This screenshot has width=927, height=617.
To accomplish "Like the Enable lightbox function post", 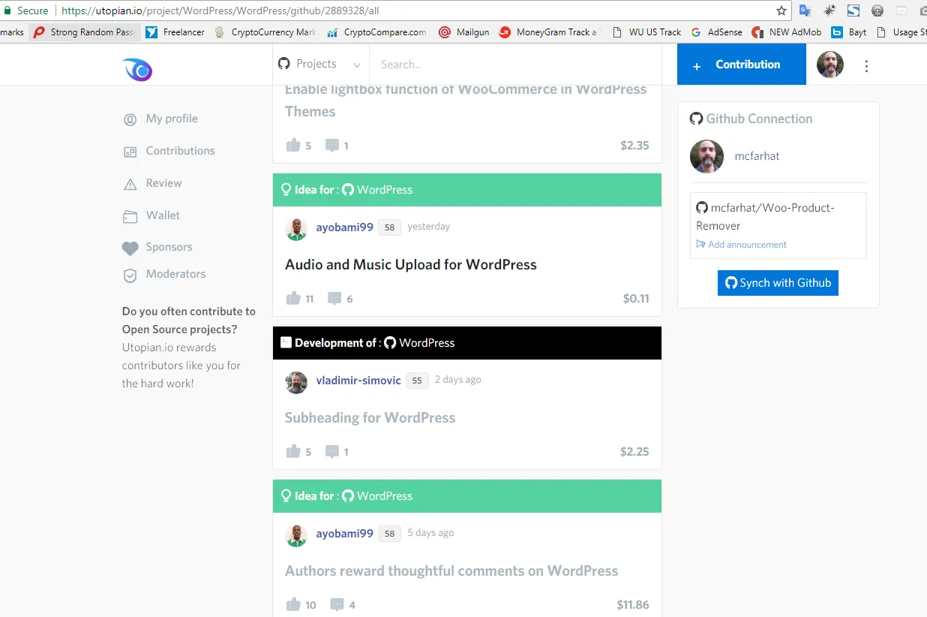I will (x=293, y=145).
